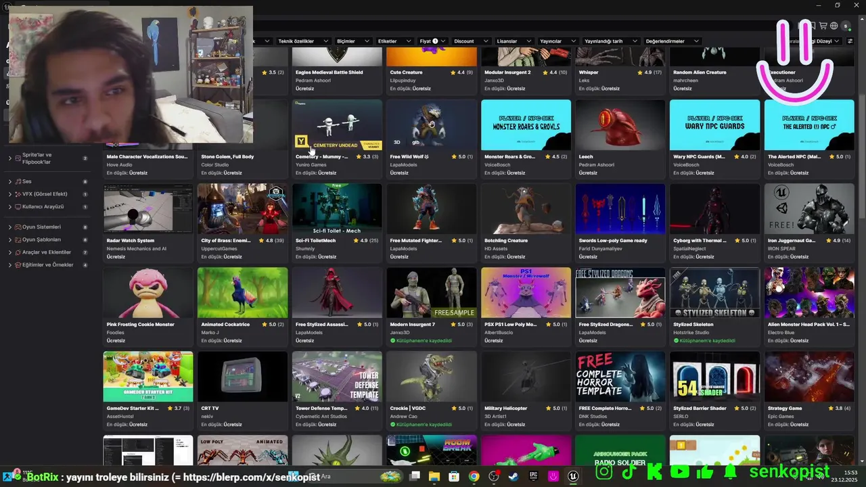This screenshot has width=866, height=487.
Task: Open the Crockie | VGDC title link
Action: tap(409, 409)
